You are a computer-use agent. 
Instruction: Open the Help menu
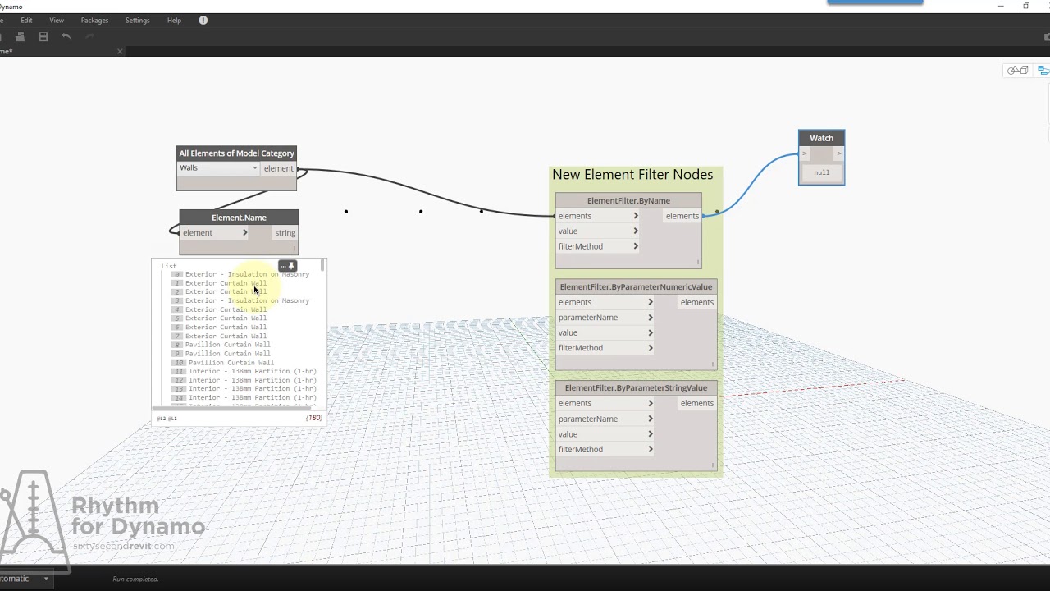[174, 20]
